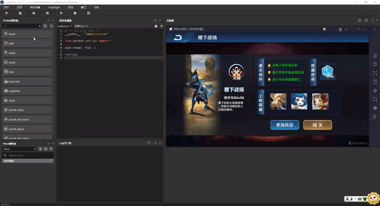Open the 窗口 menu
This screenshot has height=206, width=380.
click(x=83, y=7)
